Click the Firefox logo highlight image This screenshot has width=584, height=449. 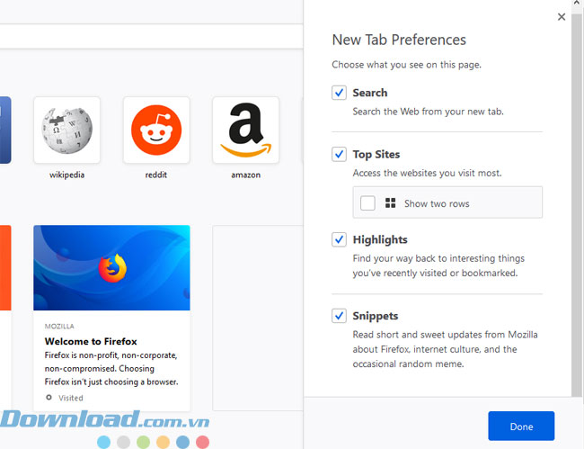111,267
